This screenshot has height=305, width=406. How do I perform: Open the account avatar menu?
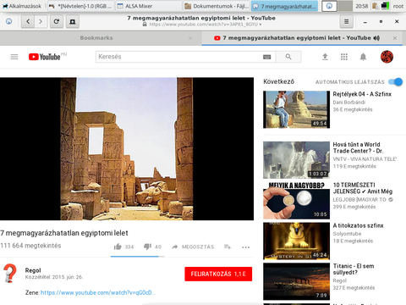pyautogui.click(x=387, y=57)
